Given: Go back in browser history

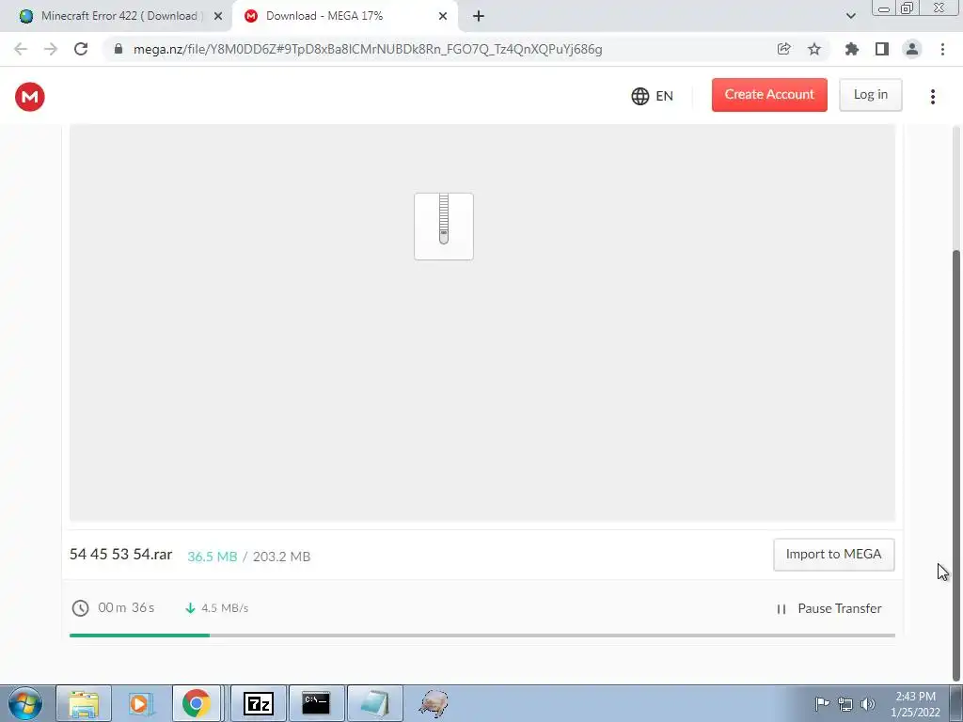Looking at the screenshot, I should 21,49.
